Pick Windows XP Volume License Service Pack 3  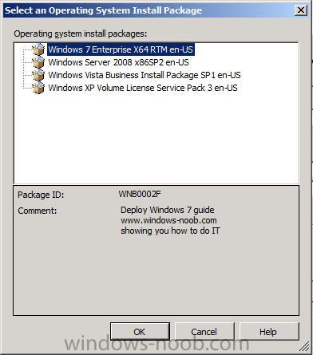point(143,88)
